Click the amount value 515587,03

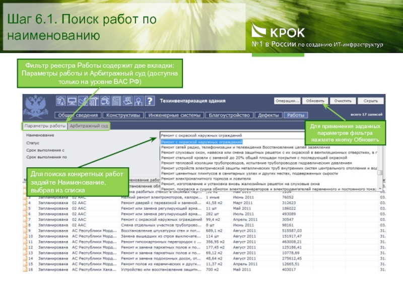point(292,231)
